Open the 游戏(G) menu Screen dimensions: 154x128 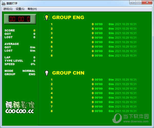(8, 9)
